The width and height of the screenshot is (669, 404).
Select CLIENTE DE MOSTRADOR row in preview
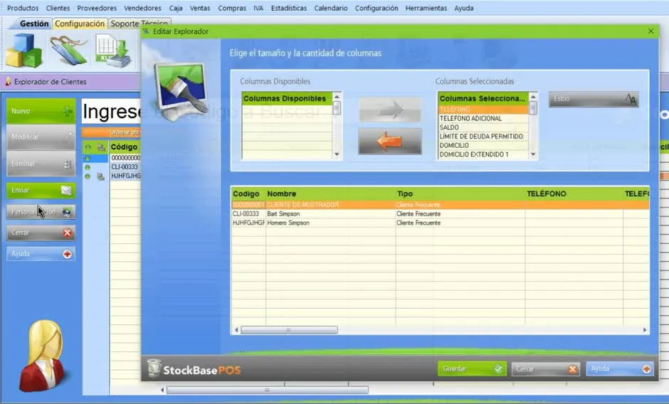pos(441,205)
